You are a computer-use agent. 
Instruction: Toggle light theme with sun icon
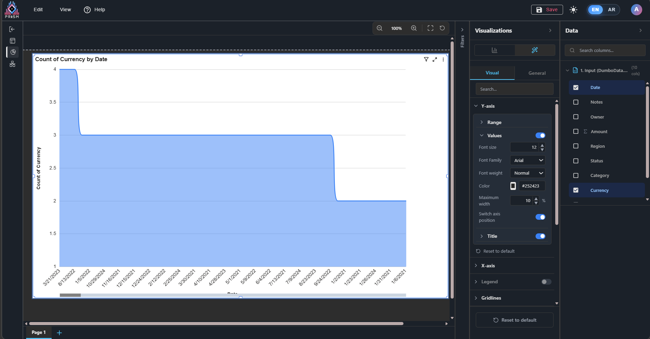573,10
